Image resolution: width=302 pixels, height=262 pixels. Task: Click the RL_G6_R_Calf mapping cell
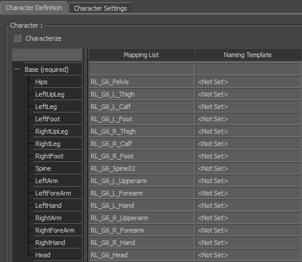click(141, 144)
